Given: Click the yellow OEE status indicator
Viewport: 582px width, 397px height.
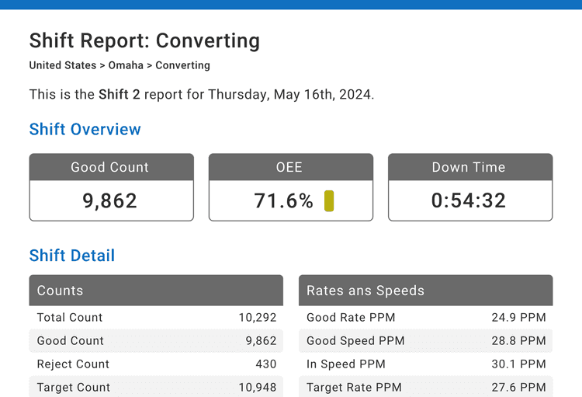Looking at the screenshot, I should coord(329,200).
